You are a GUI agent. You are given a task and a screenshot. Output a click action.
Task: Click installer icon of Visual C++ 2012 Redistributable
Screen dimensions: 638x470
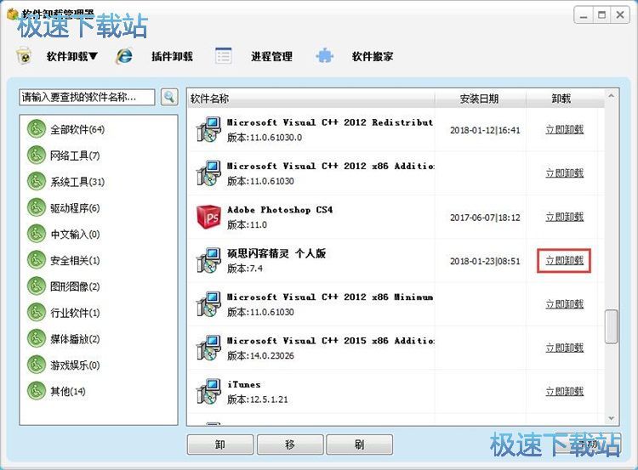click(x=208, y=129)
